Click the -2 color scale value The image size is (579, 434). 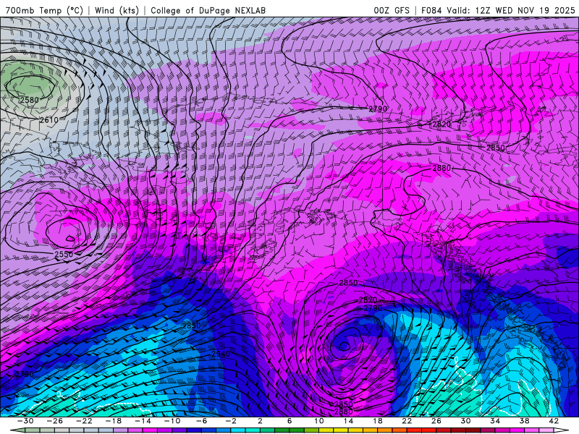(231, 421)
